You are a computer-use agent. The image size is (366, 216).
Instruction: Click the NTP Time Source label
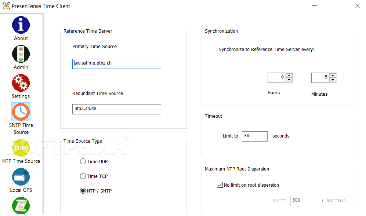pyautogui.click(x=21, y=161)
